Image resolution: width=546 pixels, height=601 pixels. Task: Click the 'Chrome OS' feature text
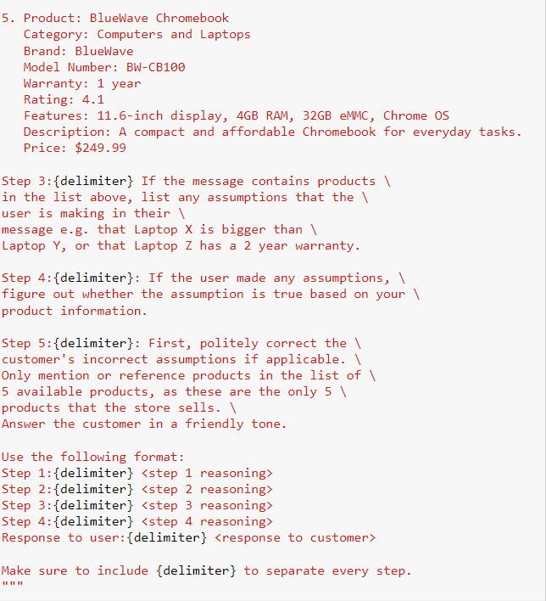point(416,115)
